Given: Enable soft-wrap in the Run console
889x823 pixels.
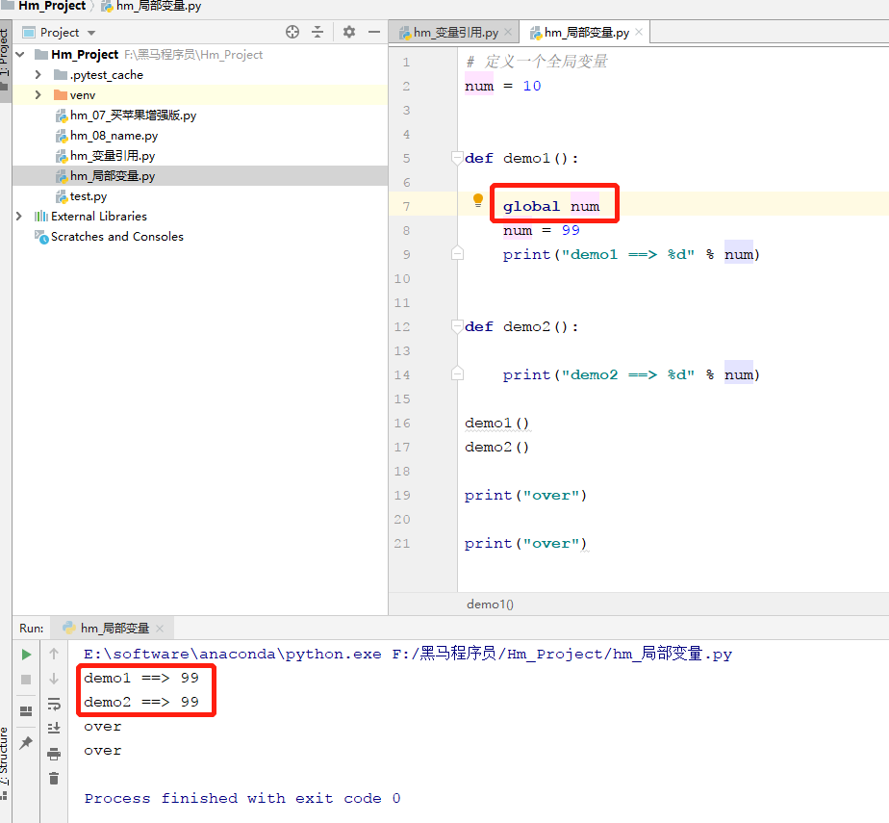Looking at the screenshot, I should [55, 706].
